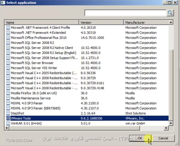Confirm selection with OK button

pos(140,138)
